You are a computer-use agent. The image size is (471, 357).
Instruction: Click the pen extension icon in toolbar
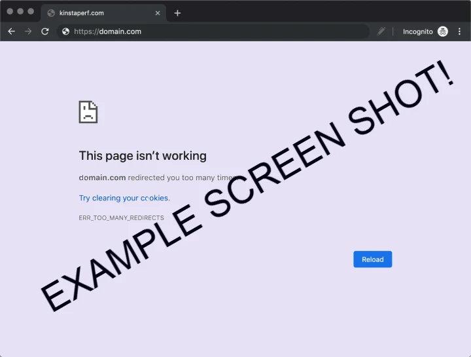coord(381,31)
